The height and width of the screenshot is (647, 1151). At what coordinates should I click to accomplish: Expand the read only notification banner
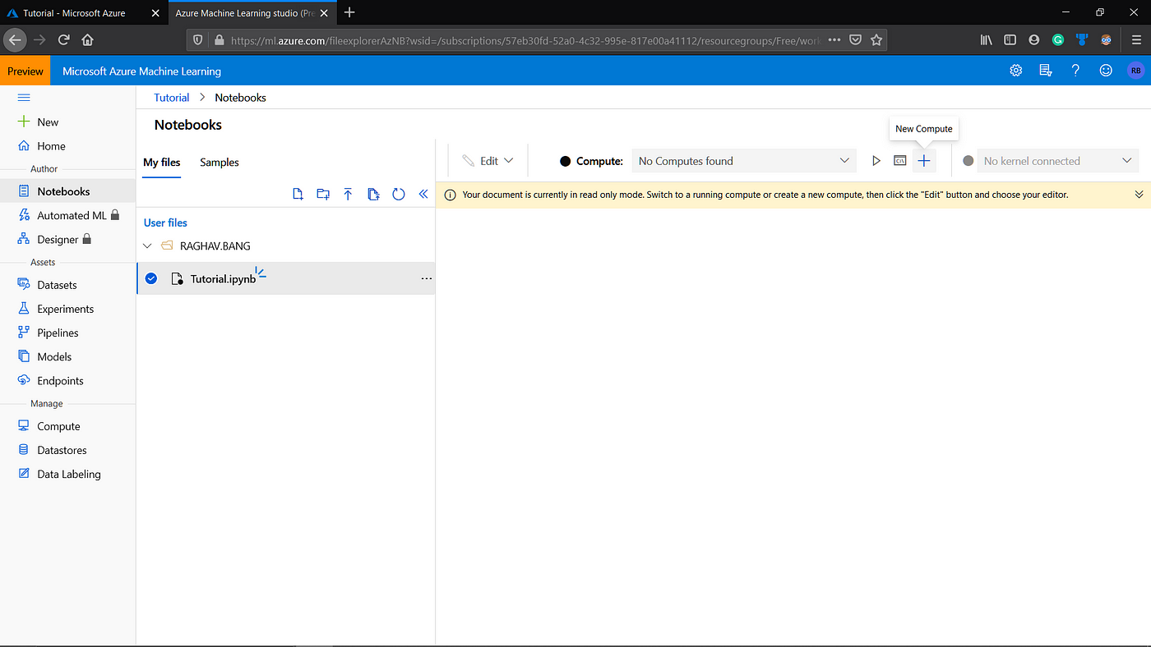[1139, 195]
